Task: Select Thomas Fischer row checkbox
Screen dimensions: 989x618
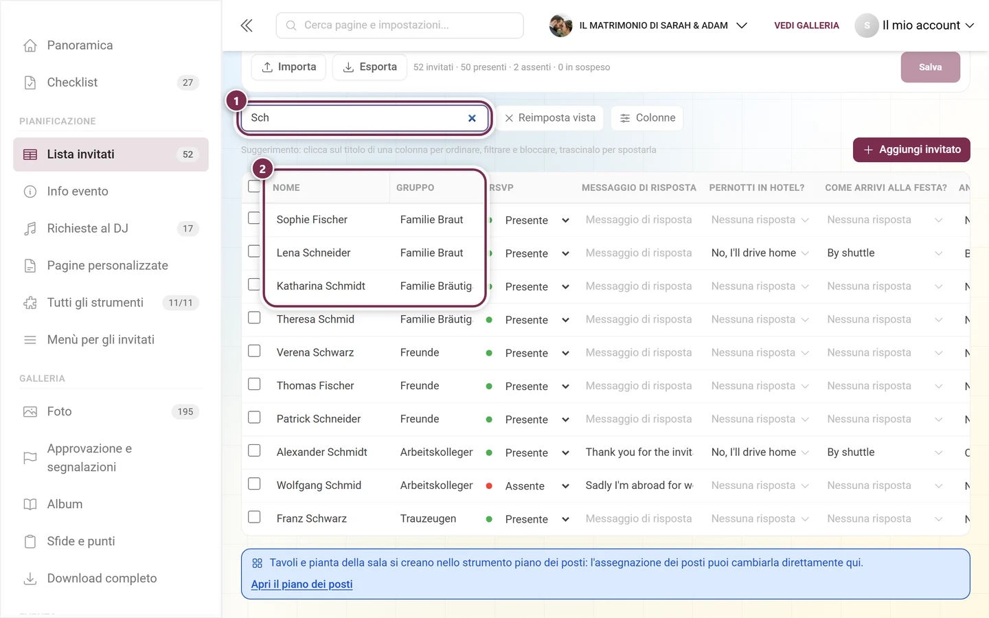Action: (254, 385)
